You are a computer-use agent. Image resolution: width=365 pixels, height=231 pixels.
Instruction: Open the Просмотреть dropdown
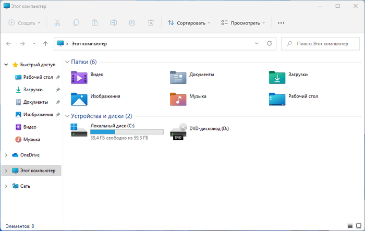tap(243, 23)
